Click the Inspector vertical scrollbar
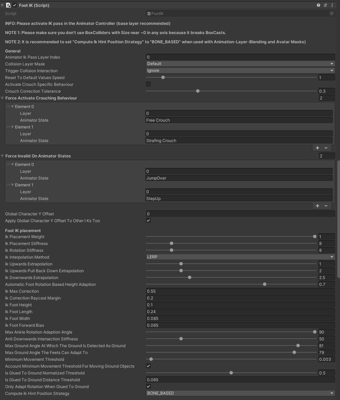Screen dimensions: 340x400 click(x=338, y=218)
